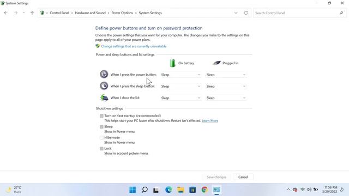The height and width of the screenshot is (196, 349).
Task: Click the 'When I press the power button:' label
Action: (134, 75)
